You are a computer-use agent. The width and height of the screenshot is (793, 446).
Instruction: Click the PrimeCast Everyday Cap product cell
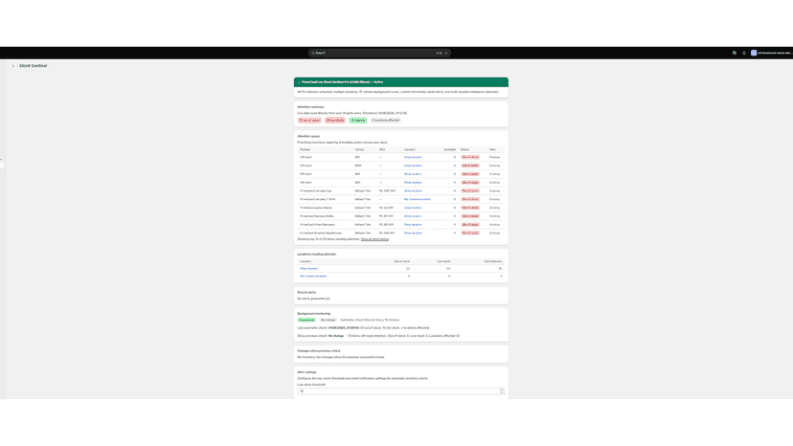pos(316,190)
